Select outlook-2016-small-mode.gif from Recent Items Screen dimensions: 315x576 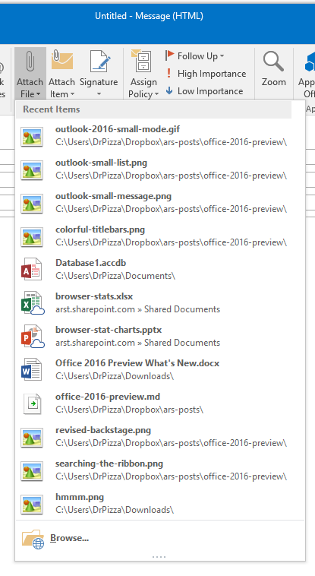point(160,135)
